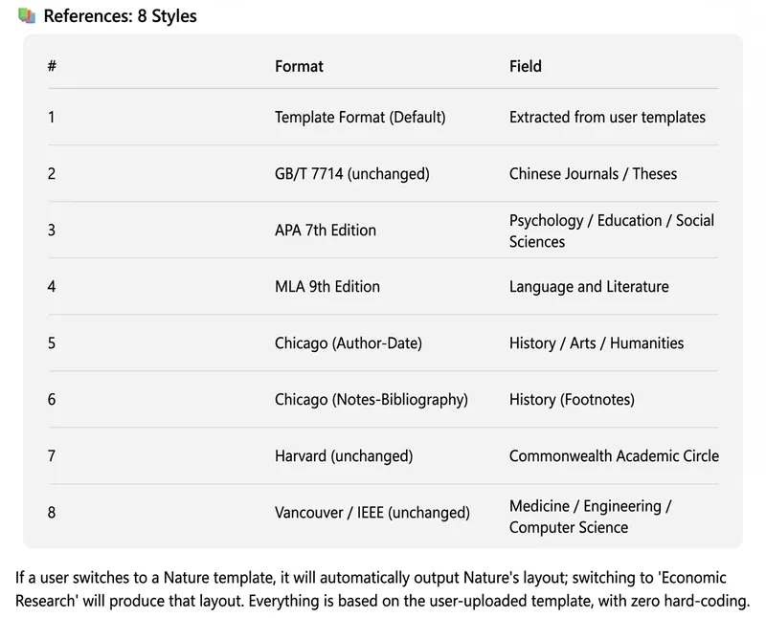Select the Field column header
The image size is (766, 618).
point(525,66)
